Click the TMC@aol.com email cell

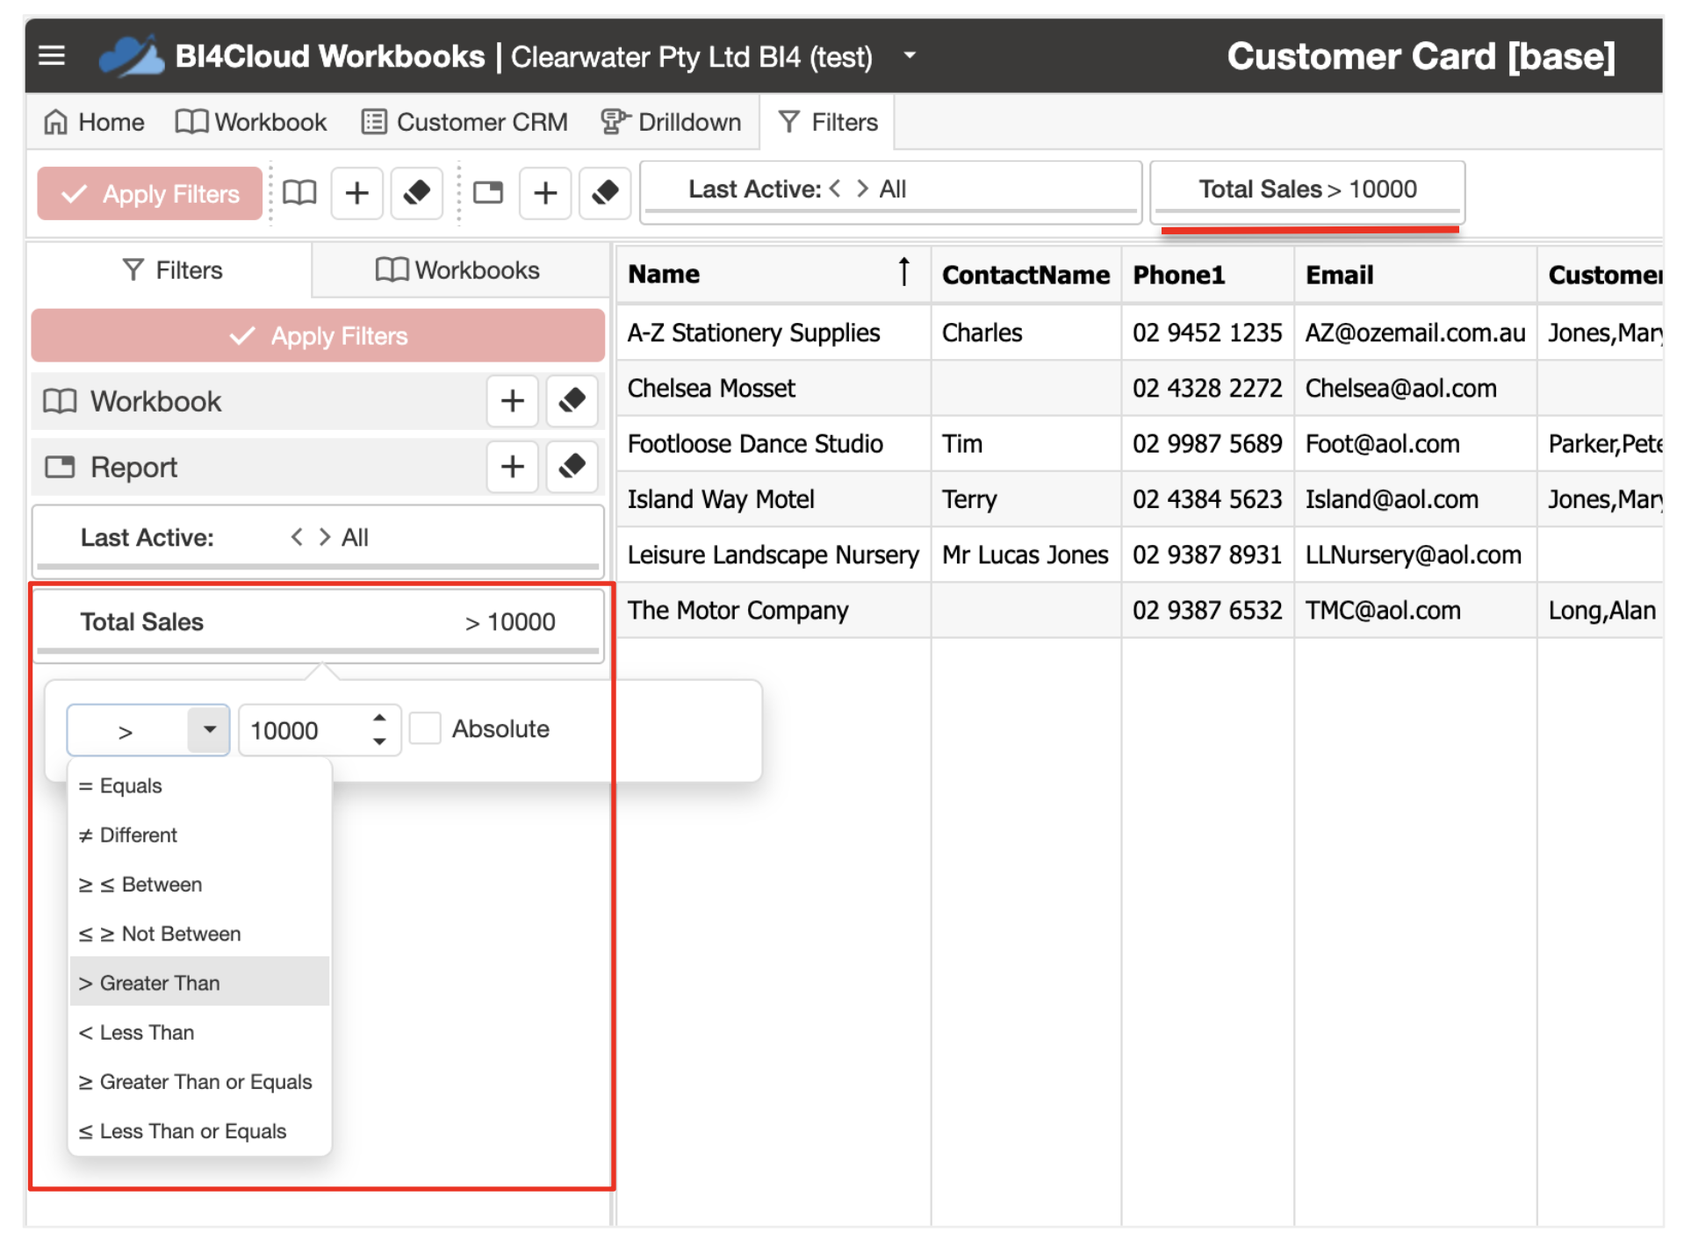[1415, 611]
